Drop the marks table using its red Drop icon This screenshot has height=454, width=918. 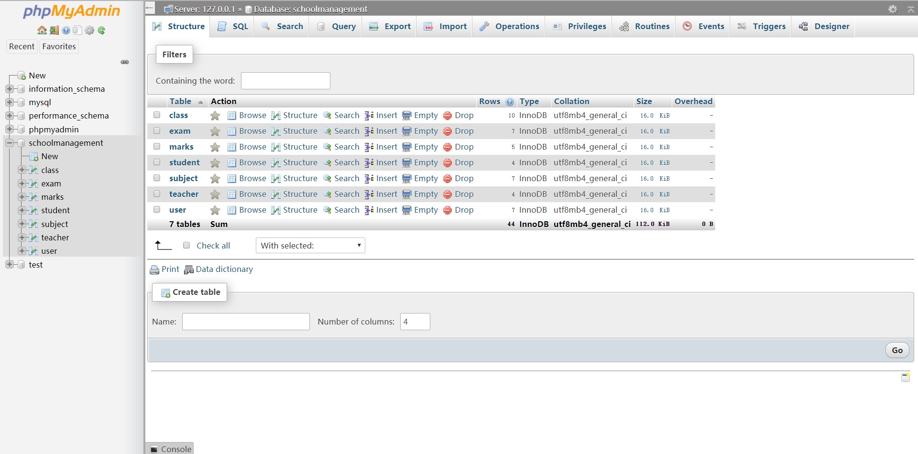(x=448, y=147)
